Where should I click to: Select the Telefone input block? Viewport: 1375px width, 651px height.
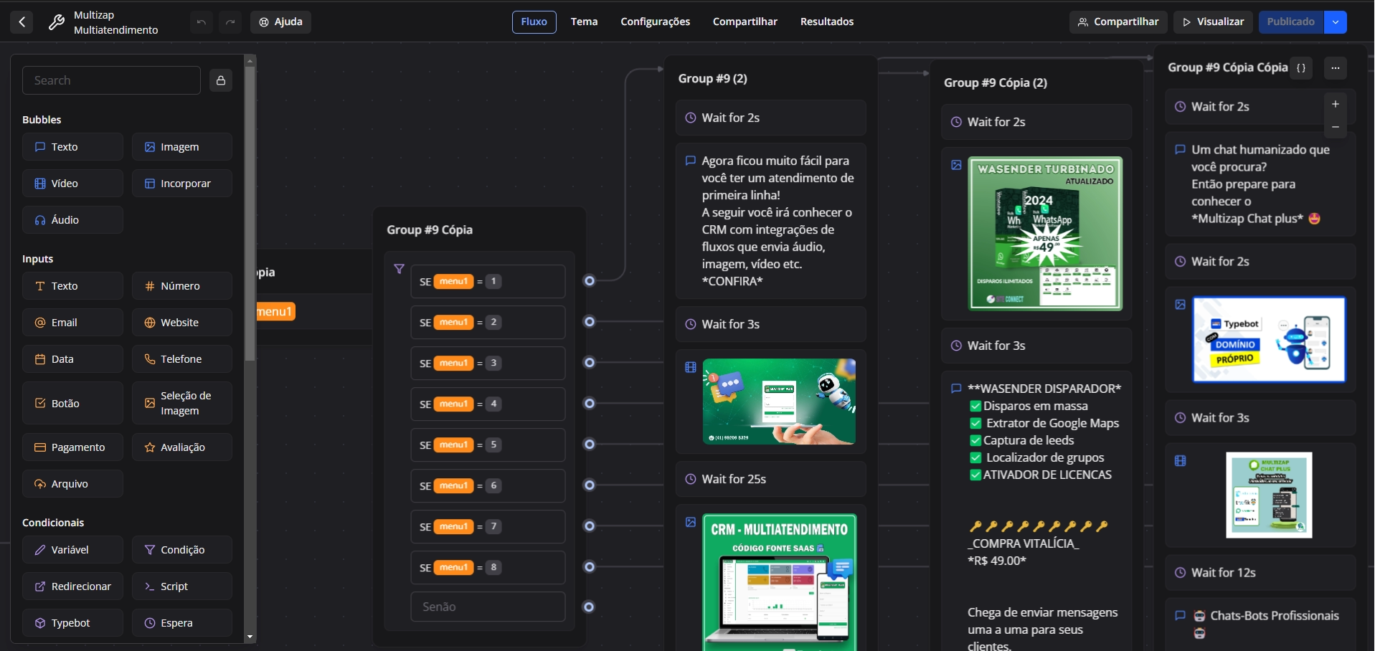pos(182,359)
